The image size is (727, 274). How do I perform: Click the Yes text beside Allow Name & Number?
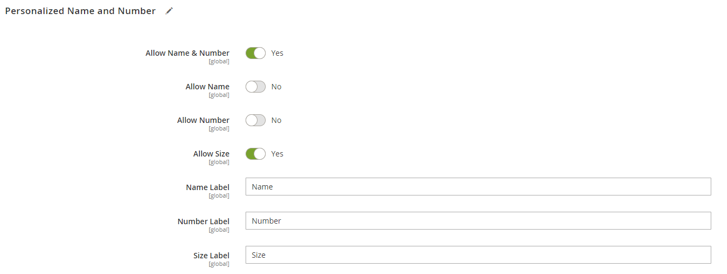(277, 53)
